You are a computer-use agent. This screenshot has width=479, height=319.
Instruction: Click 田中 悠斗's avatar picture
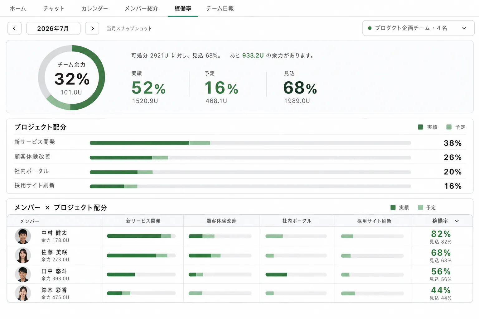point(23,274)
